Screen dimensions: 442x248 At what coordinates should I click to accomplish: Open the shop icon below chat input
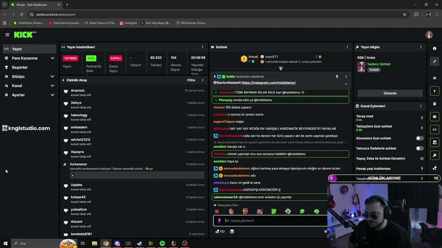point(232,231)
